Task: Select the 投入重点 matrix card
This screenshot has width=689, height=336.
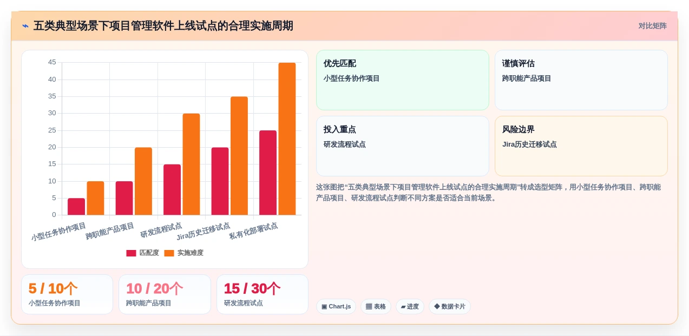Action: (x=403, y=146)
